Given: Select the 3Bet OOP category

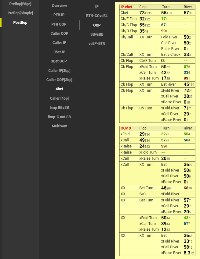Looking at the screenshot, I should coord(59,61).
